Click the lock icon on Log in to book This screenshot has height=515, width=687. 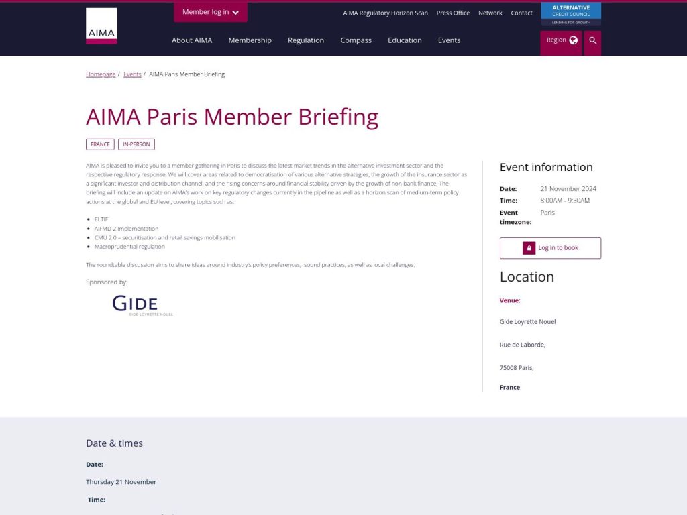529,247
